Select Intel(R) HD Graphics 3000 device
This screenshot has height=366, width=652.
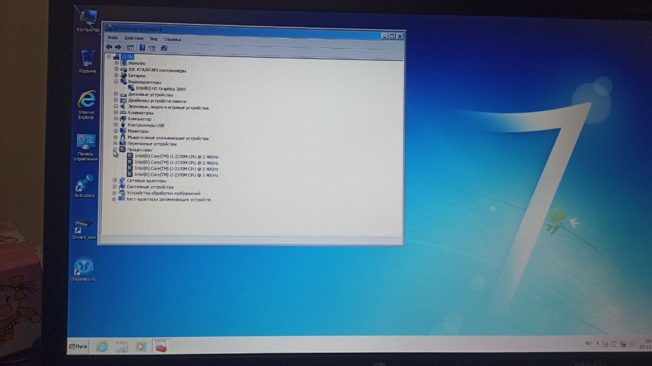tap(160, 88)
